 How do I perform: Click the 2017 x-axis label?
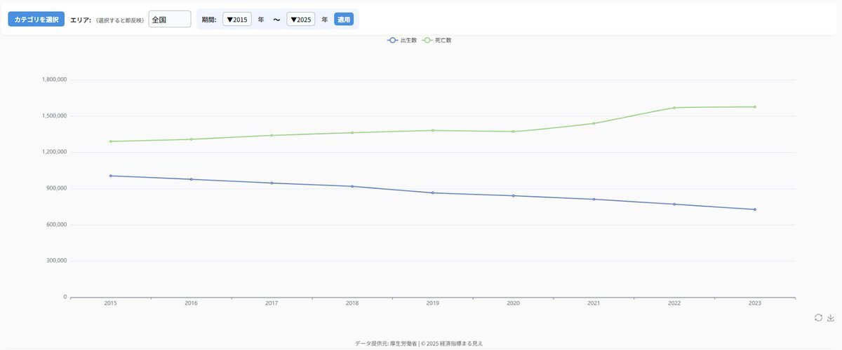coord(272,304)
